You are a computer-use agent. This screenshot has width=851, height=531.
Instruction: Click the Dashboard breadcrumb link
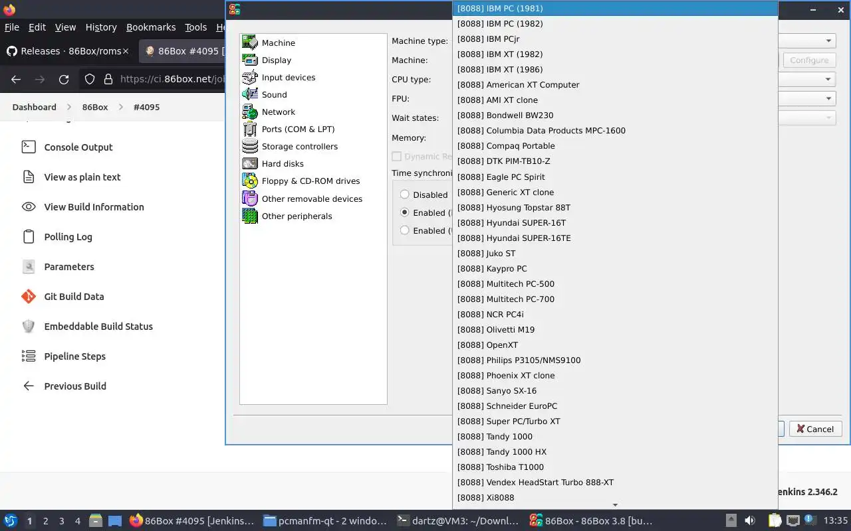pyautogui.click(x=34, y=107)
